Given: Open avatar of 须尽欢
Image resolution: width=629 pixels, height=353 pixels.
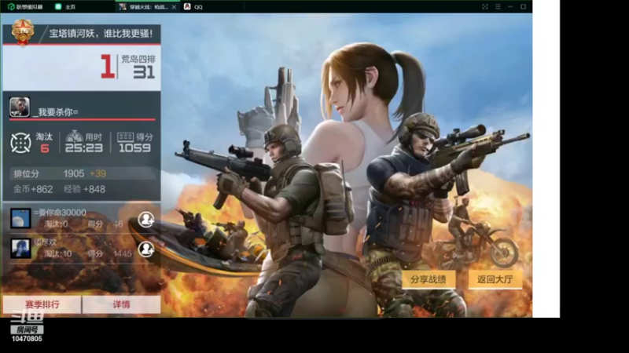Looking at the screenshot, I should click(x=20, y=248).
